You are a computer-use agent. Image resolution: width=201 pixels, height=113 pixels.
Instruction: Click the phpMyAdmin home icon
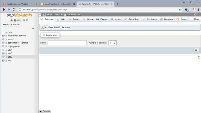(x=11, y=20)
